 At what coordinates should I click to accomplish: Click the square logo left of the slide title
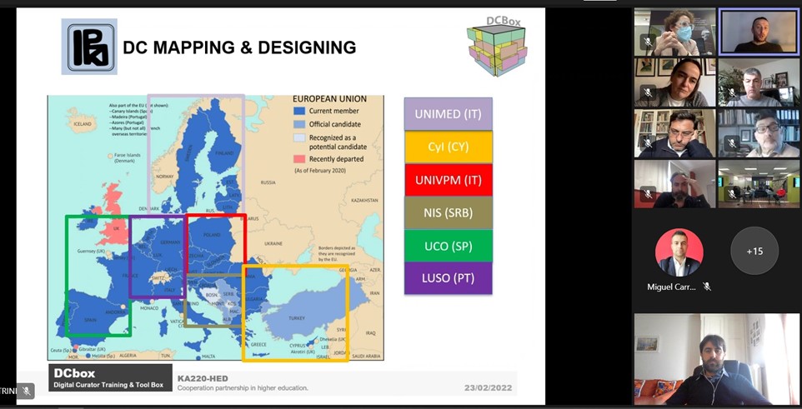pos(88,47)
